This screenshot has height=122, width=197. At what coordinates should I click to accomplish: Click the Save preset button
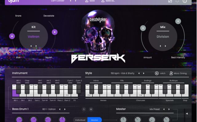[x=90, y=1]
